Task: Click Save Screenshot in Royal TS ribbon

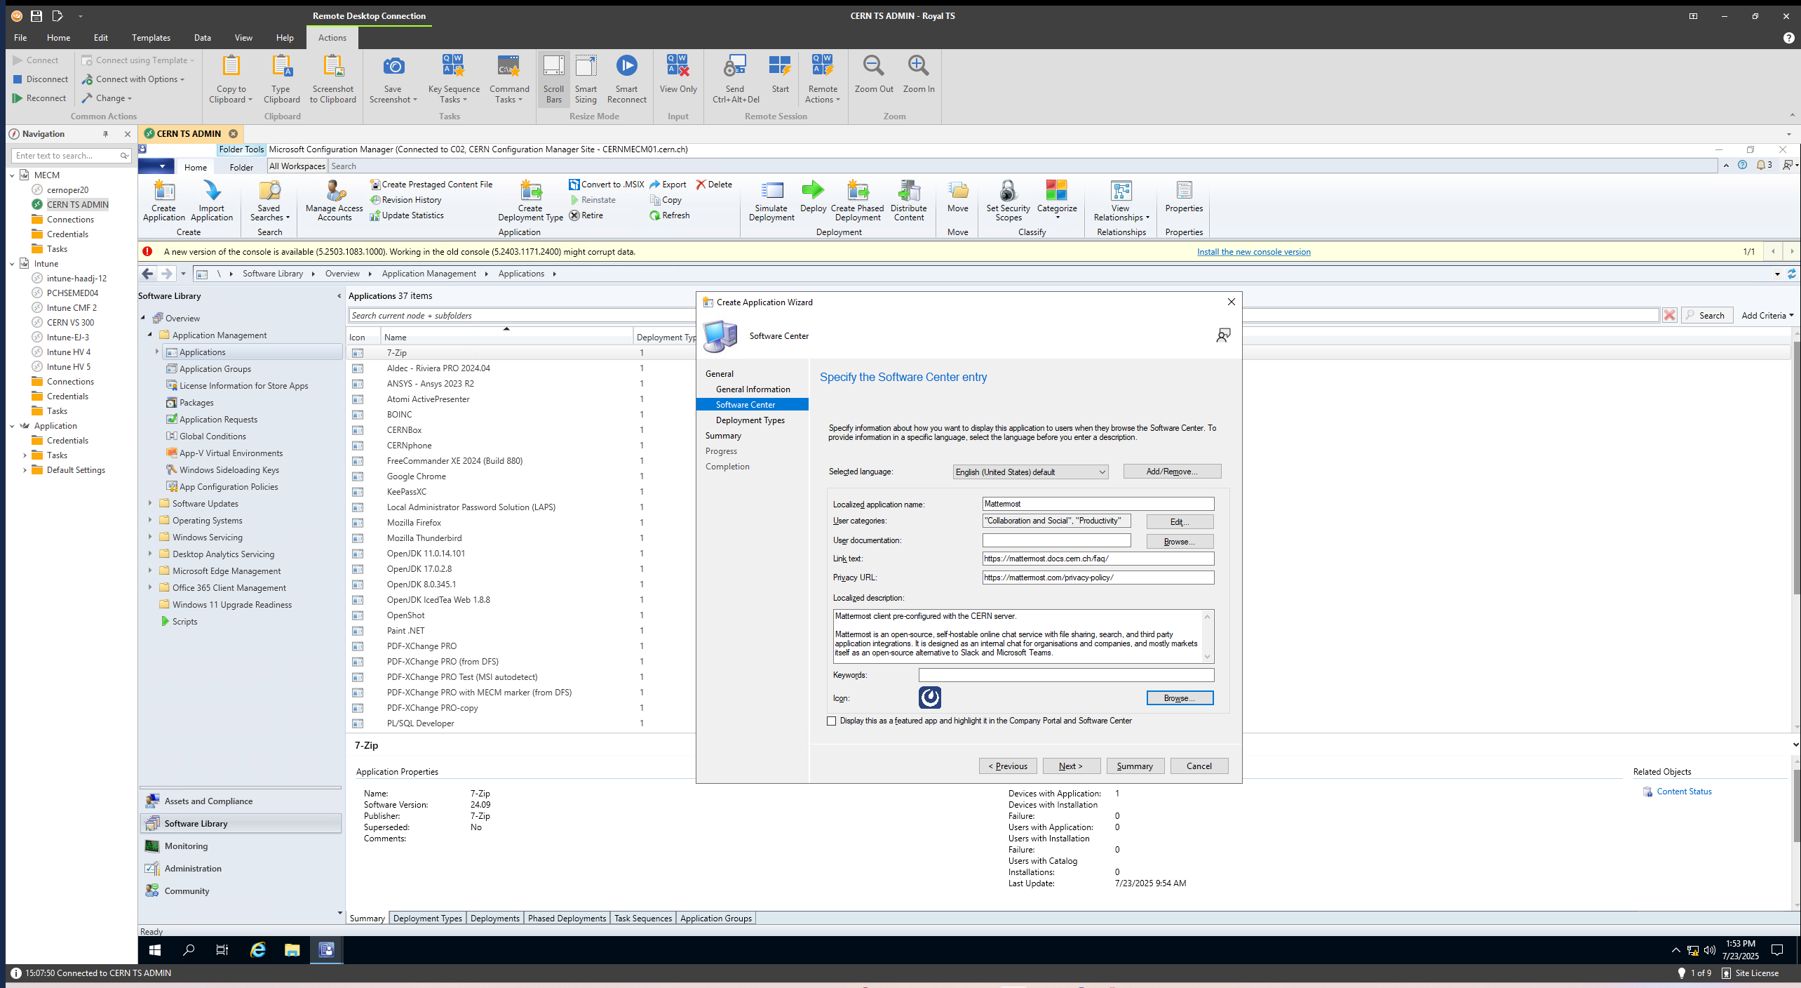Action: [x=393, y=79]
